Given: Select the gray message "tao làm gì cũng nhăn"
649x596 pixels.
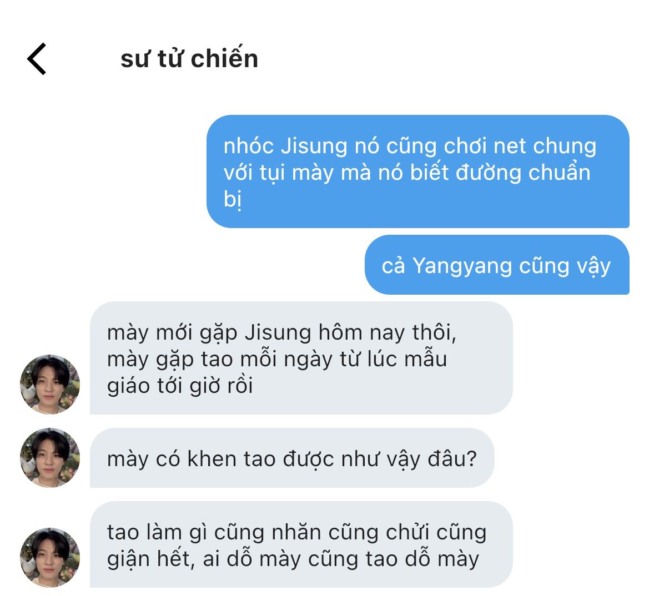Looking at the screenshot, I should (301, 544).
